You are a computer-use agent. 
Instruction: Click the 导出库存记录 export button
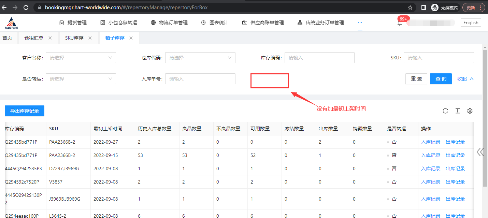point(25,111)
